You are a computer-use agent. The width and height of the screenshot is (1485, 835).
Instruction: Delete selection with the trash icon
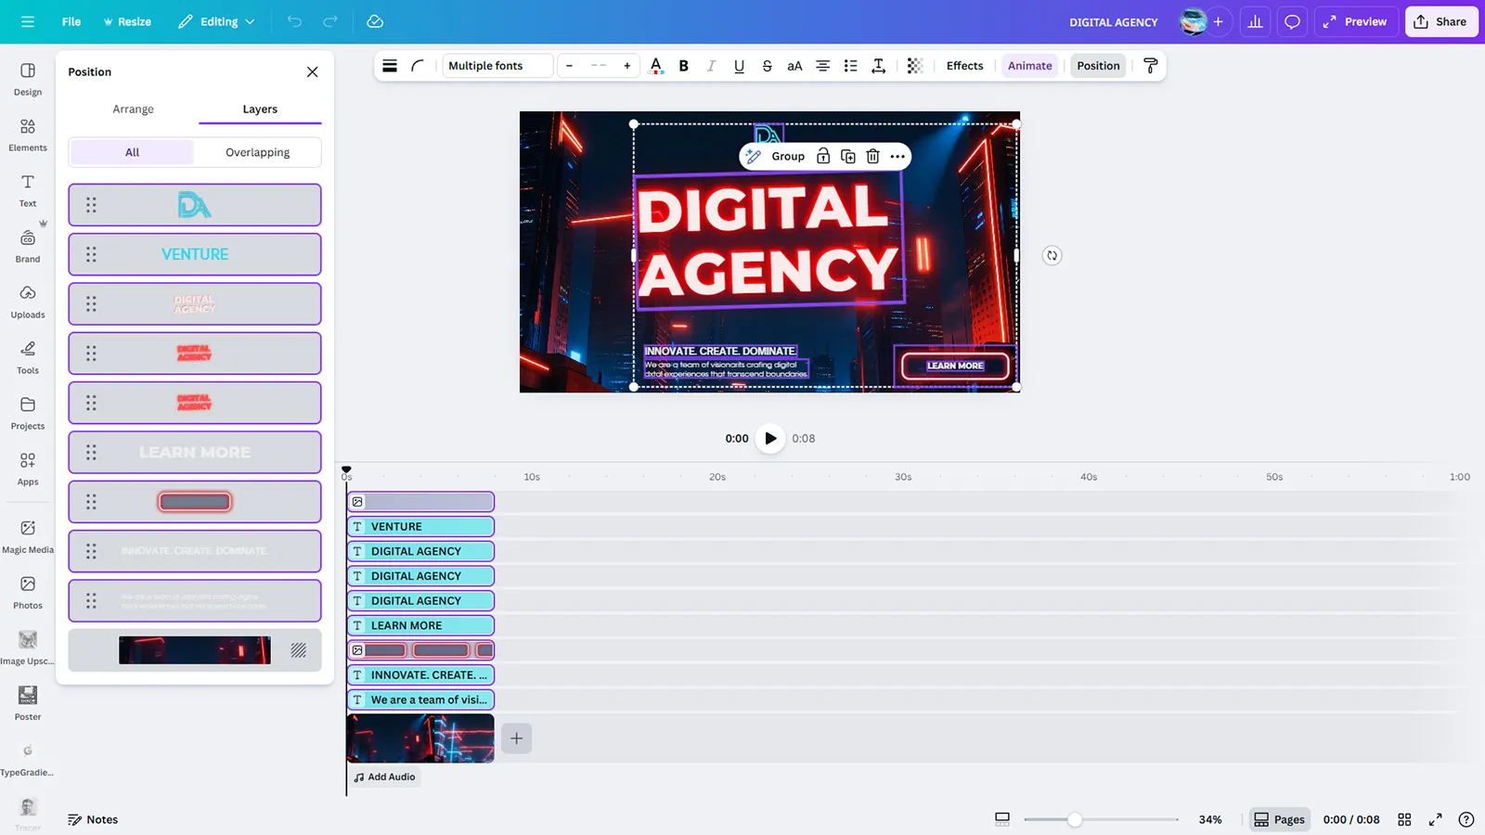(x=872, y=157)
